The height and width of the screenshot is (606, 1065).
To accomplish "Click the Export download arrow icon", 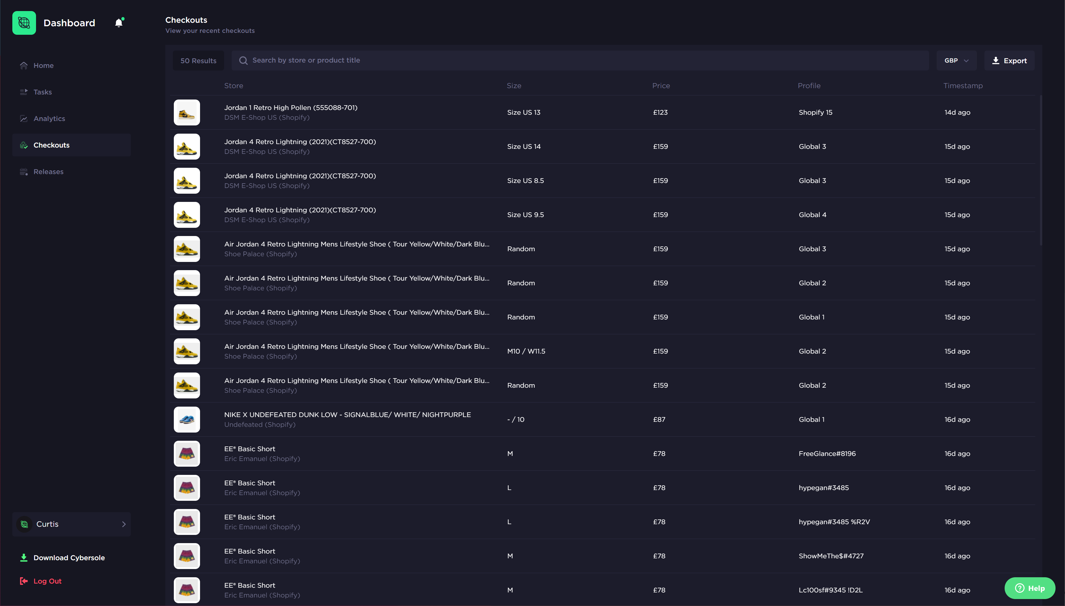I will coord(995,60).
